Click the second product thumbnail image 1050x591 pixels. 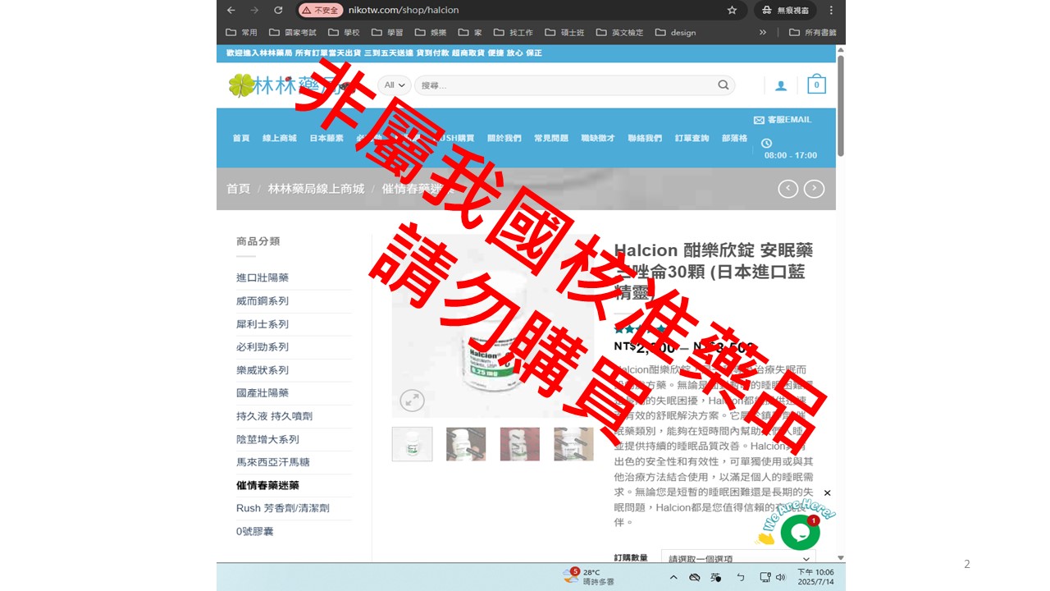(466, 444)
